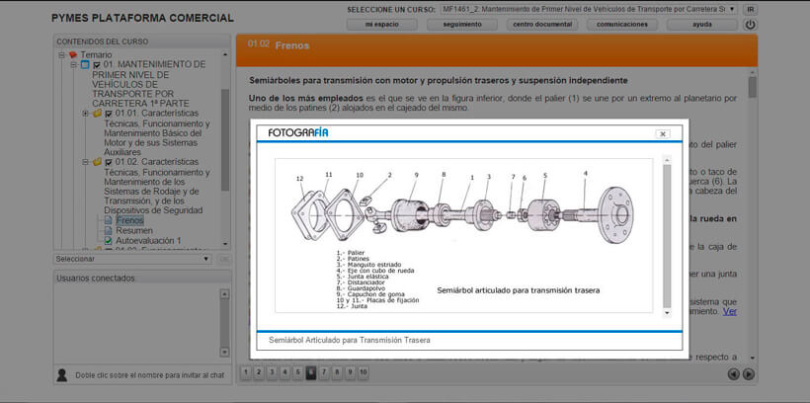This screenshot has height=403, width=810.
Task: Open the 'mi espacio' menu
Action: point(381,25)
